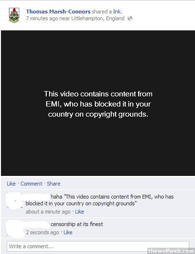Click the EMI copyright block message text

[x=98, y=104]
